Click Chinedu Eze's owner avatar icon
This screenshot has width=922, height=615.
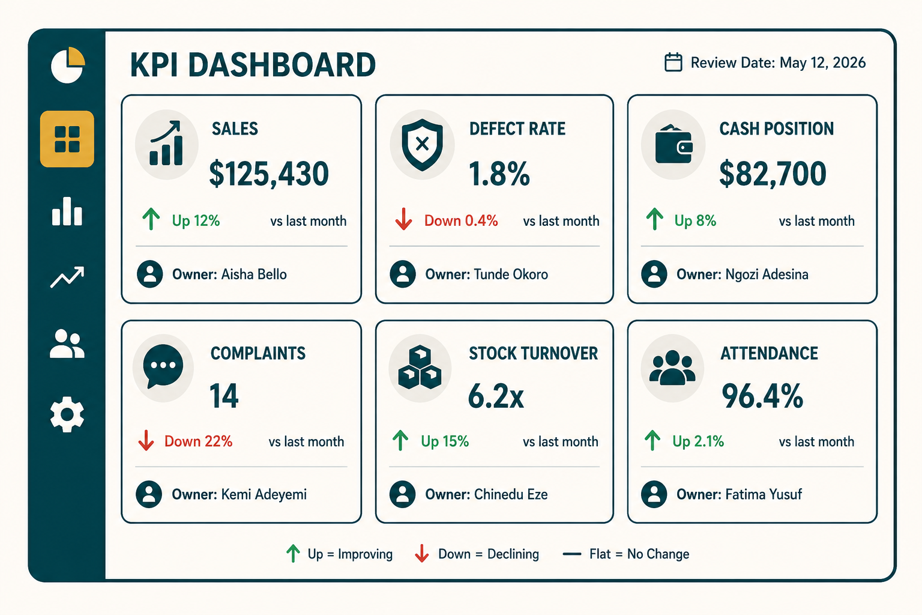tap(403, 494)
